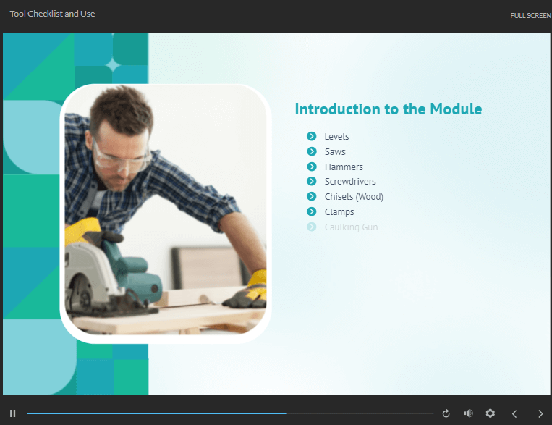
Task: Click the arrow bullet beside Clamps
Action: click(312, 211)
